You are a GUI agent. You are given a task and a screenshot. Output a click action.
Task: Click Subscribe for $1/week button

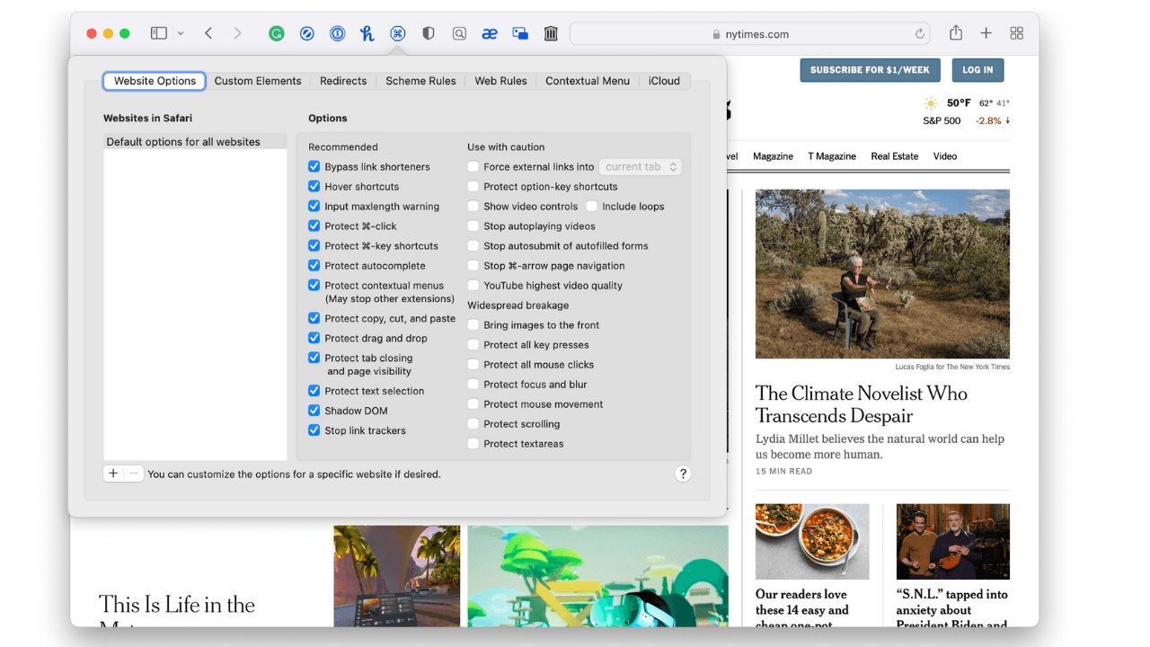click(870, 70)
